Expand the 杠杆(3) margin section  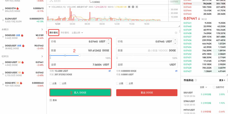click(x=42, y=56)
